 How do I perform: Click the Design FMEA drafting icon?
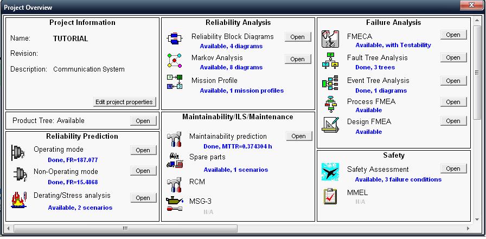pos(330,125)
